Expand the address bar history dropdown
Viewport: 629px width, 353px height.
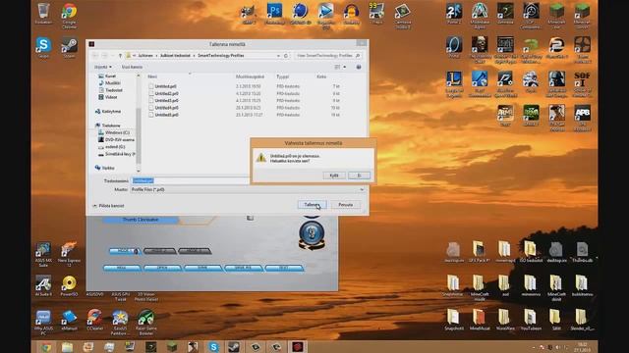click(278, 56)
